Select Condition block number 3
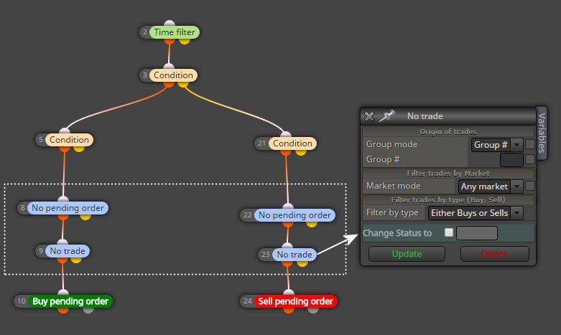 (173, 75)
